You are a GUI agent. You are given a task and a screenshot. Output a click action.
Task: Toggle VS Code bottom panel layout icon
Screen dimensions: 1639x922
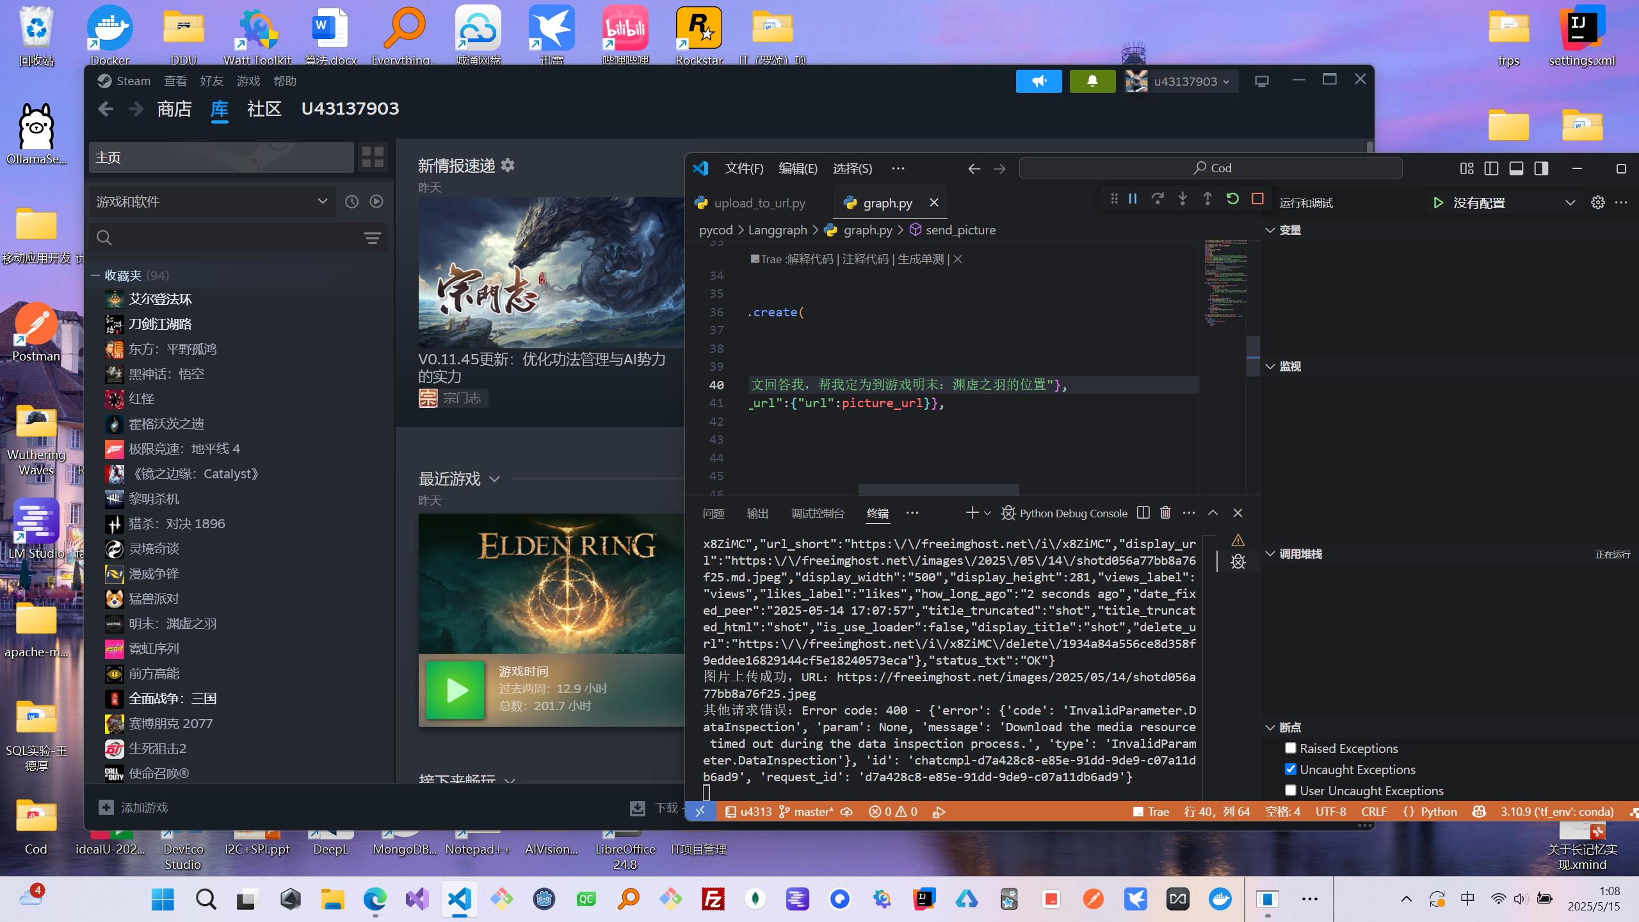pos(1516,168)
